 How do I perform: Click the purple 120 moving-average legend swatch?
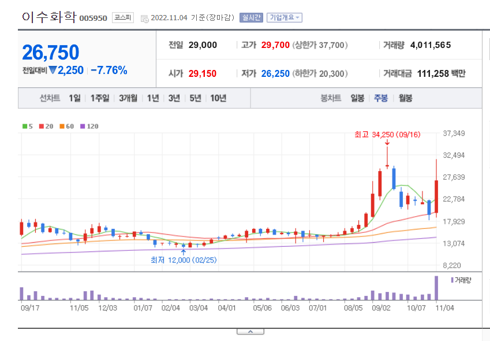[x=83, y=127]
